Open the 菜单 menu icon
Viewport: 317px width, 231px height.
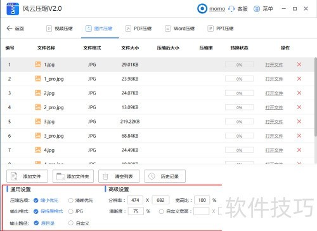coord(257,9)
